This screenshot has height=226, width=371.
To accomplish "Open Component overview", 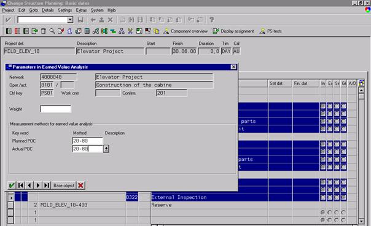I will click(x=185, y=31).
